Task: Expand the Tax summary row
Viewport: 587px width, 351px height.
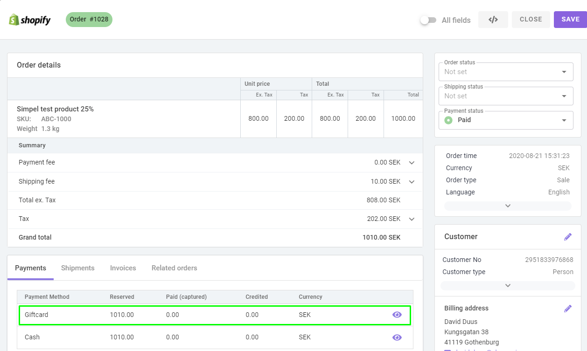Action: pos(412,219)
